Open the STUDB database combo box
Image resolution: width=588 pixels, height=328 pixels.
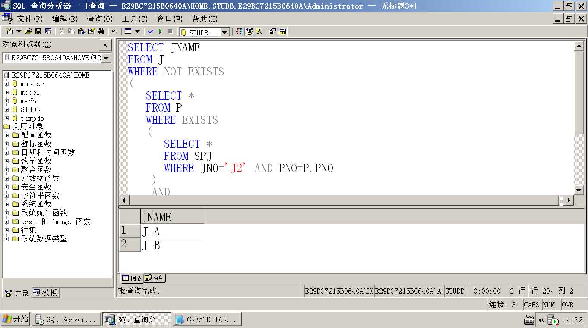point(205,32)
